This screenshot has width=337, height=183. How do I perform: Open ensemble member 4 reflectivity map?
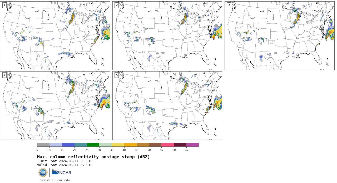(55, 105)
